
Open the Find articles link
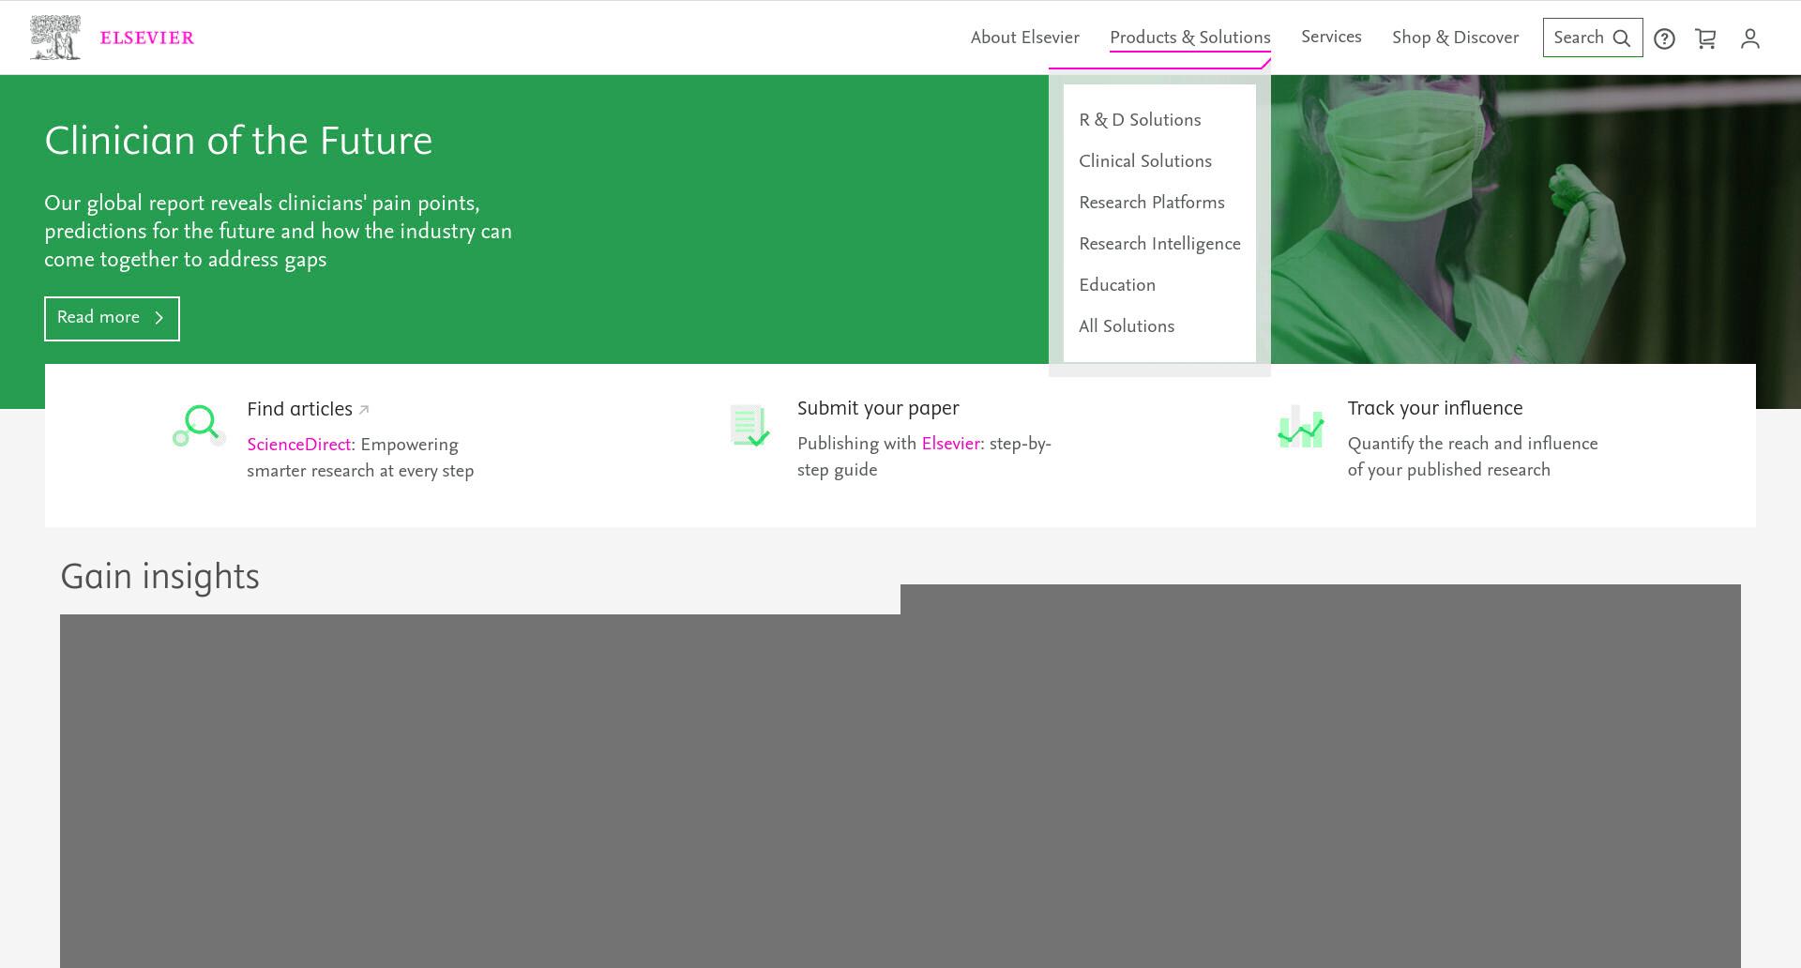[x=299, y=409]
